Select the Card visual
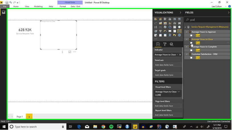Viewport: 232px width, 130px height. pyautogui.click(x=170, y=31)
